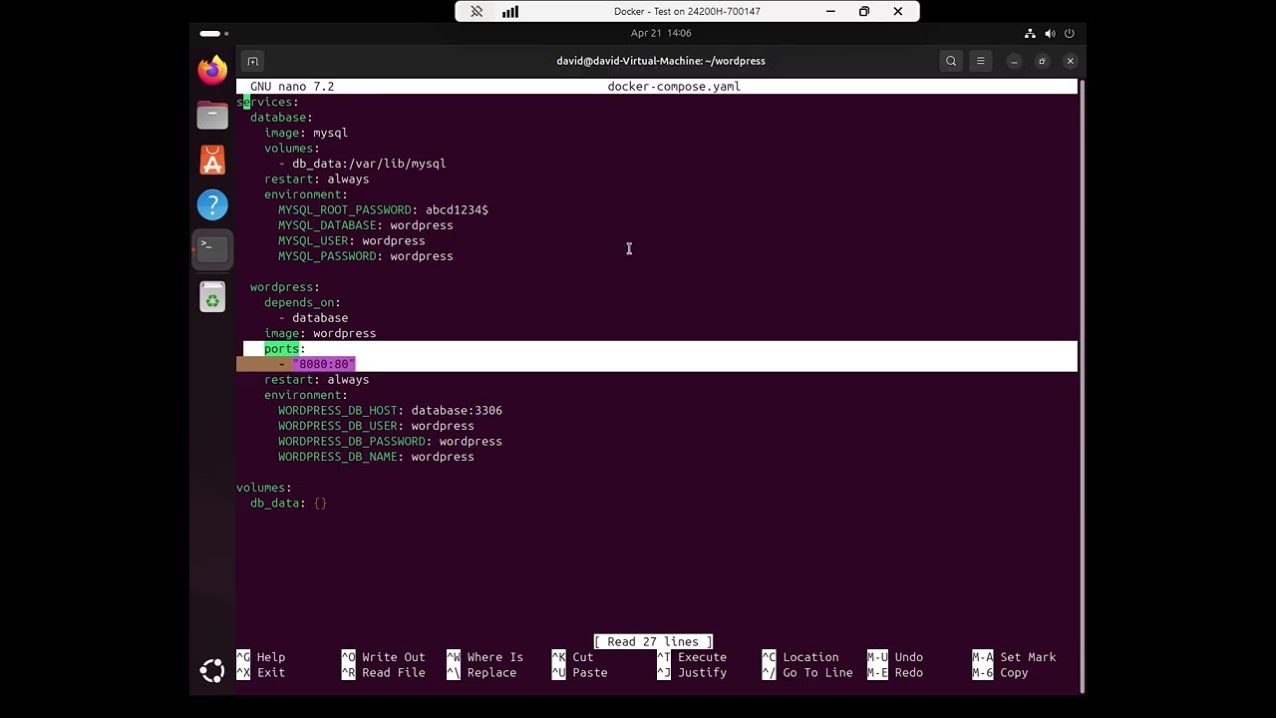The height and width of the screenshot is (718, 1276).
Task: Click the depends_on: line
Action: (302, 302)
